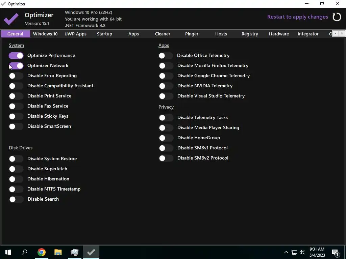
Task: Enable Disable Media Player Sharing toggle
Action: click(166, 128)
